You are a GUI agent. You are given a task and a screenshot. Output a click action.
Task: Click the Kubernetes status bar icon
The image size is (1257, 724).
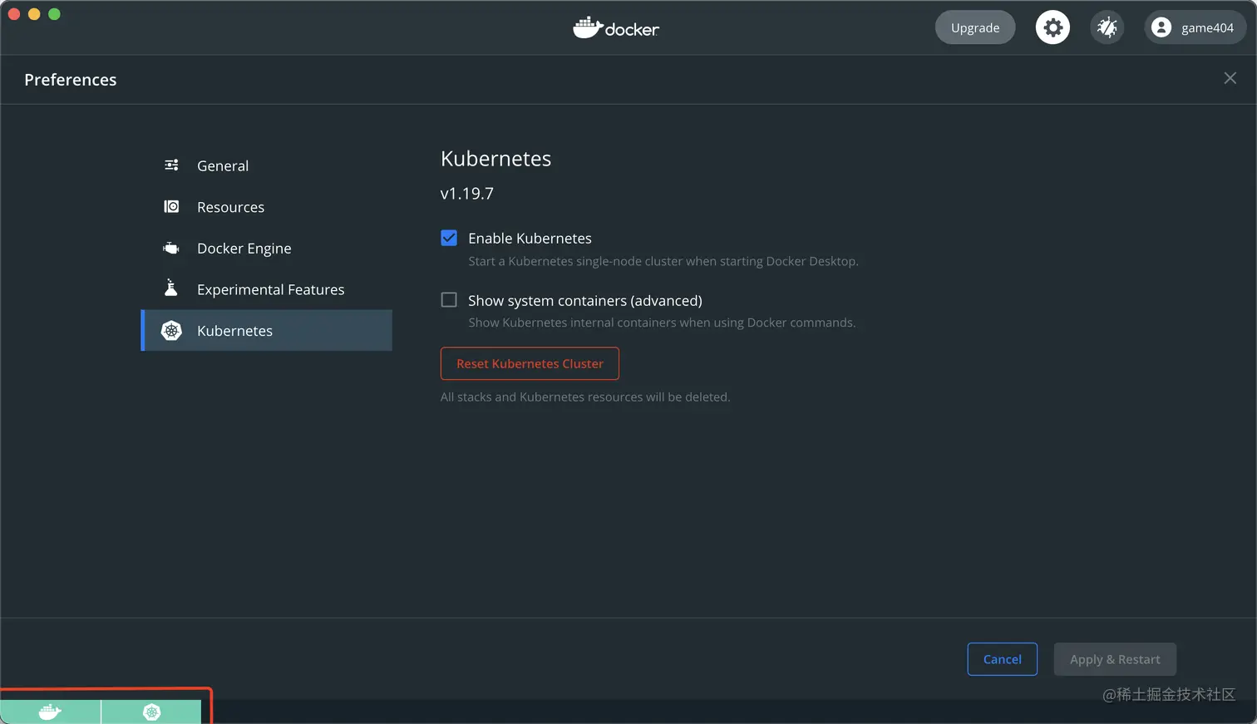click(x=151, y=712)
